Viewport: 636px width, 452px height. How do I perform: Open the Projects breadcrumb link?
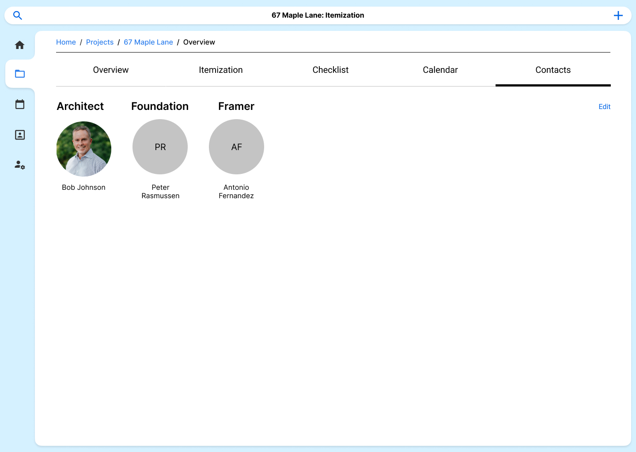100,42
